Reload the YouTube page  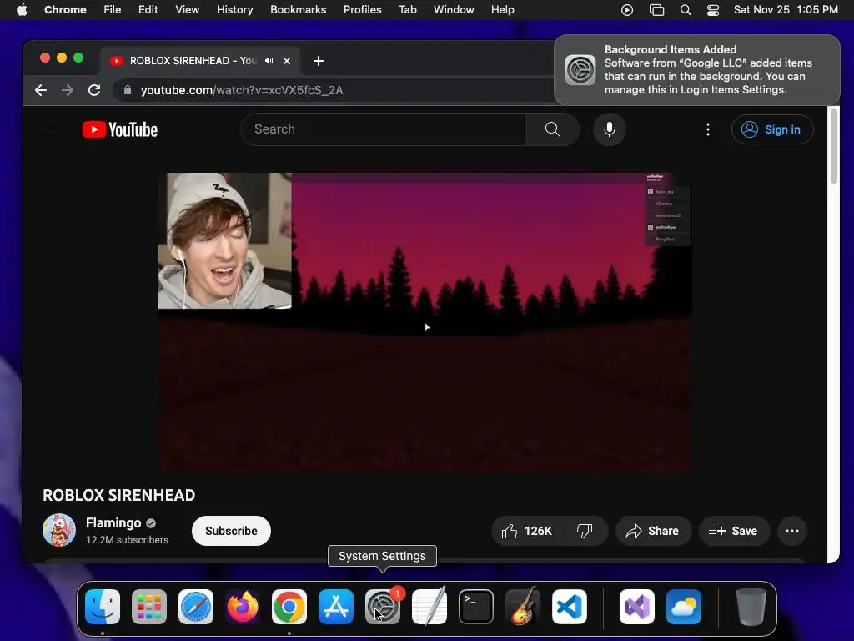pyautogui.click(x=94, y=90)
